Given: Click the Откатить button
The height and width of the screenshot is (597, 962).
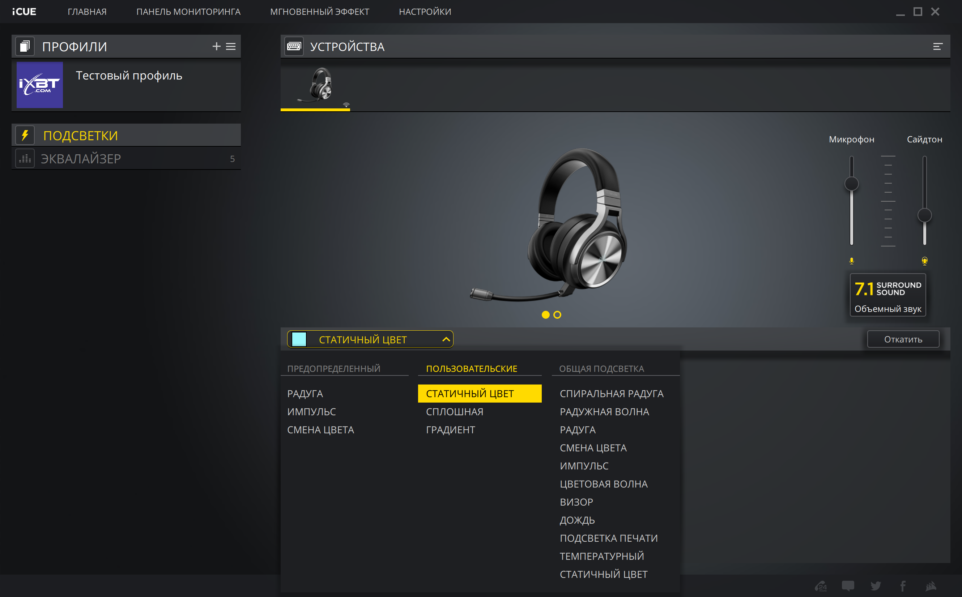Looking at the screenshot, I should coord(903,340).
